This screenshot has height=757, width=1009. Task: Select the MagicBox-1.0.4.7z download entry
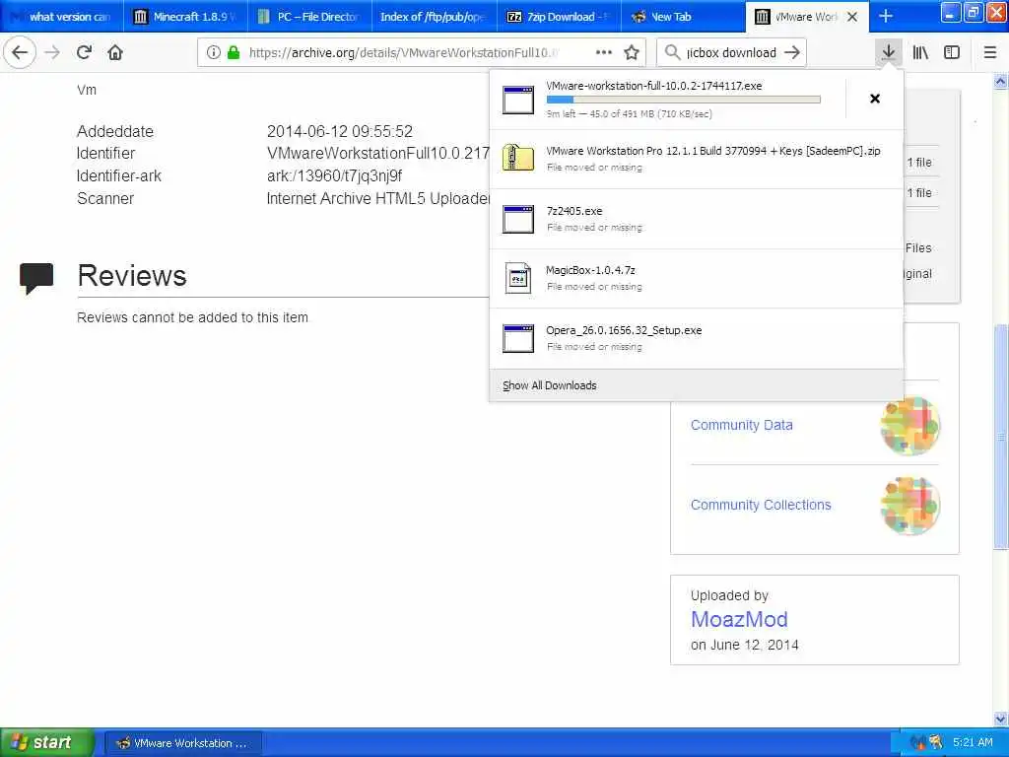[x=697, y=278]
